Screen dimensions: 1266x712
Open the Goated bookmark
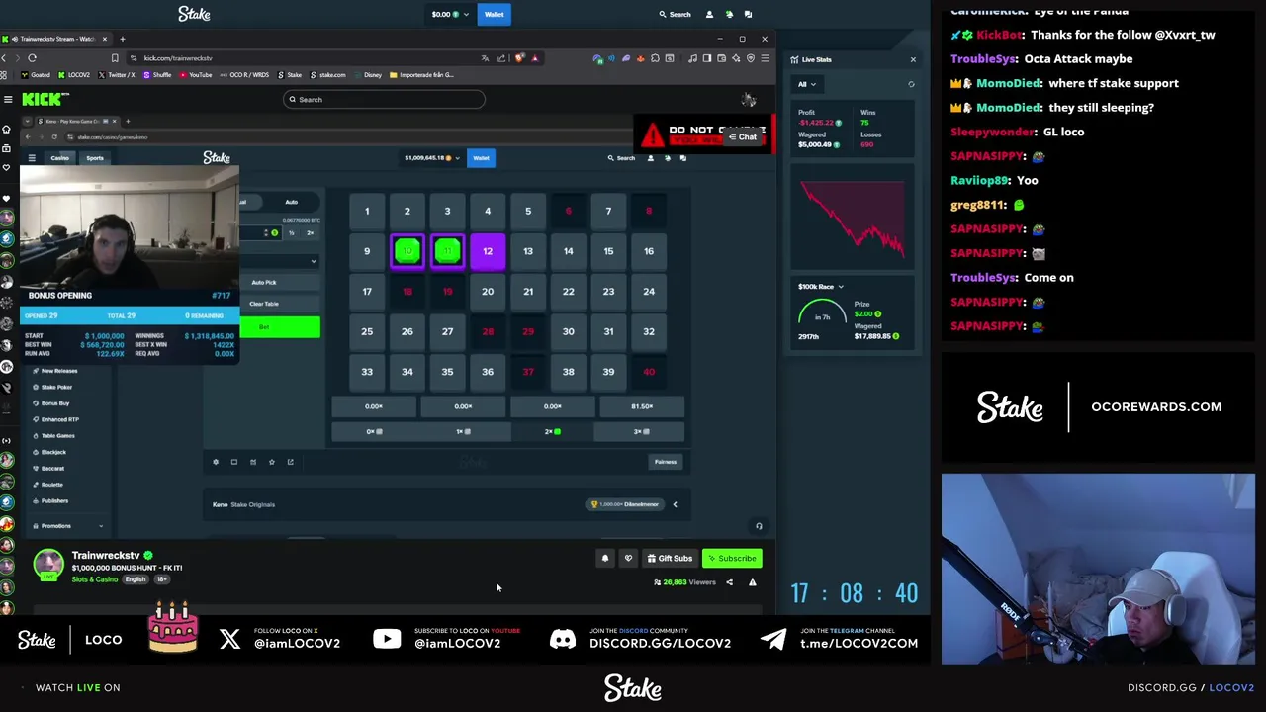pyautogui.click(x=37, y=75)
